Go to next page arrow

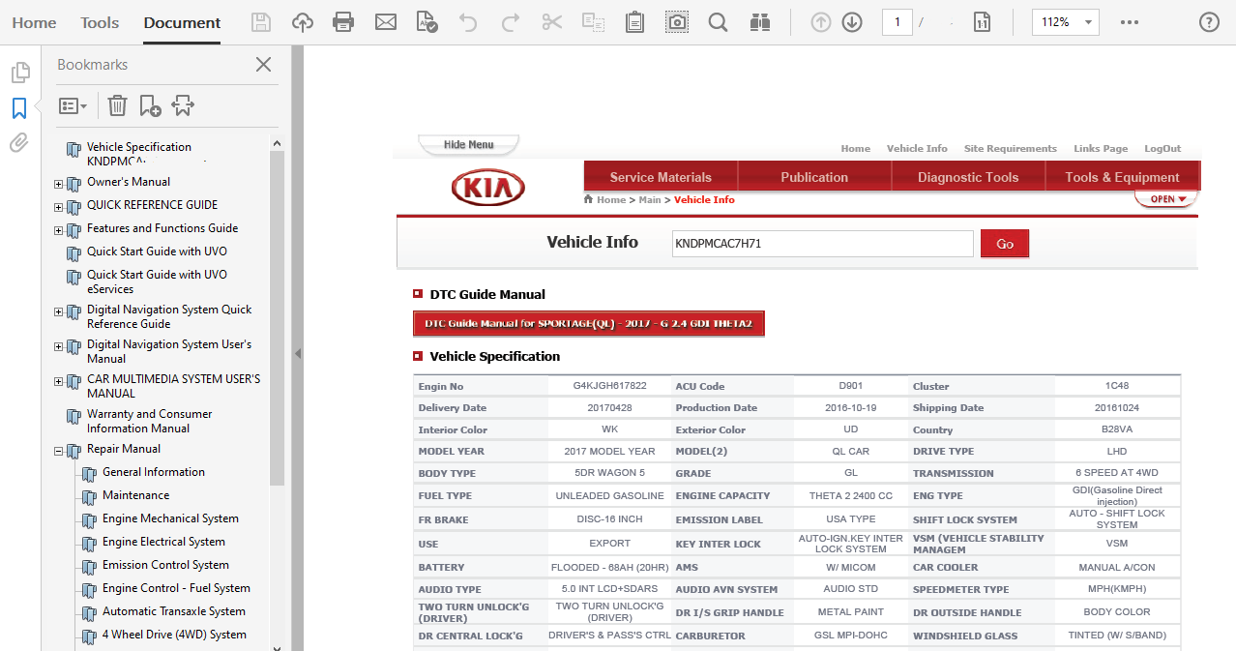(x=852, y=22)
